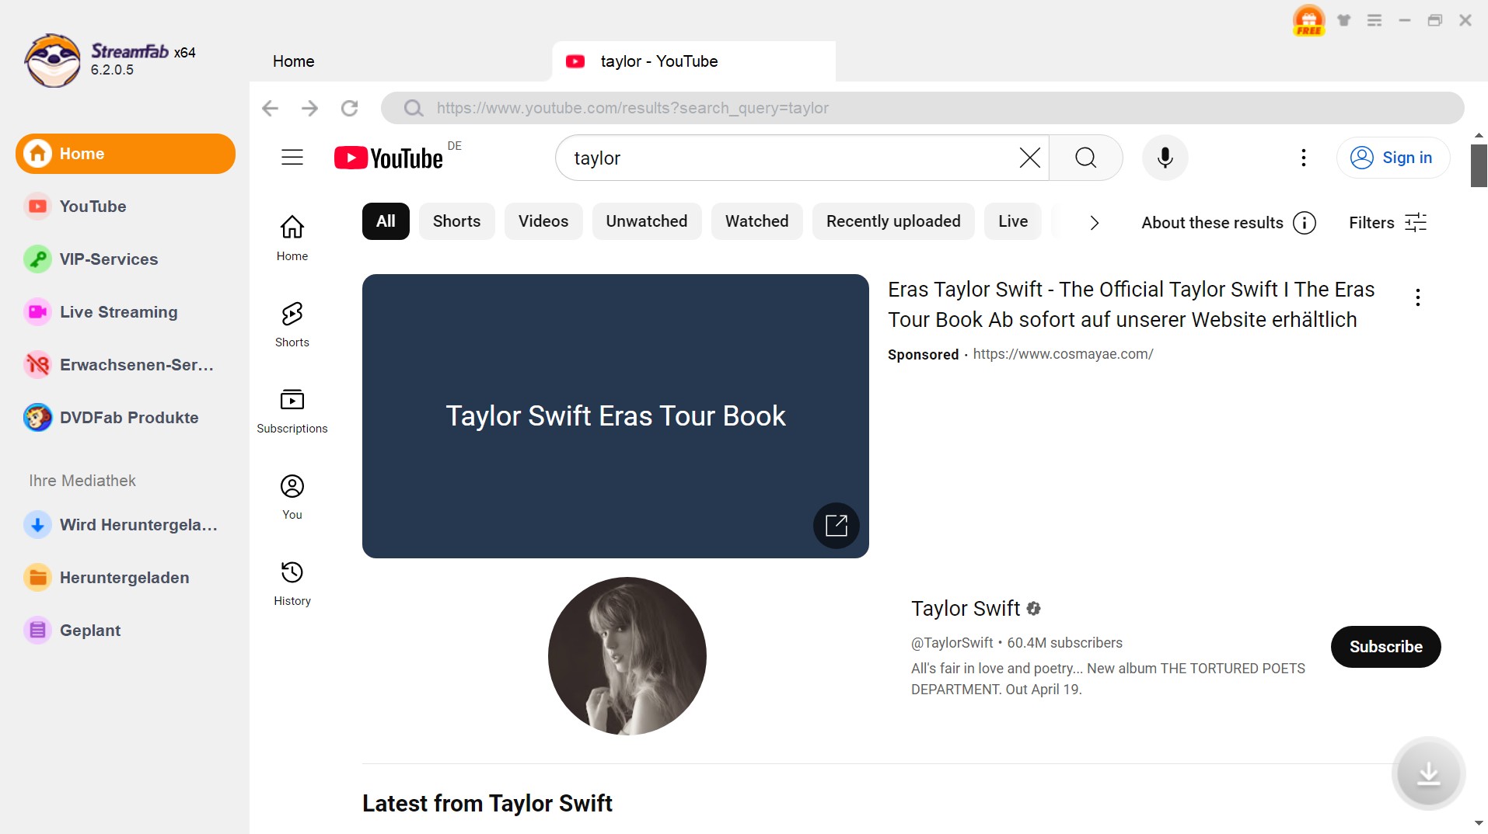The width and height of the screenshot is (1488, 834).
Task: Click the page vertical scrollbar thumb
Action: 1478,165
